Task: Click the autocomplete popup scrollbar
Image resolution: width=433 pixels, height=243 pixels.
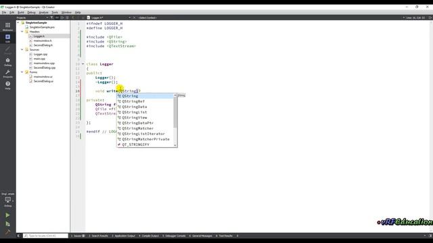Action: 175,112
